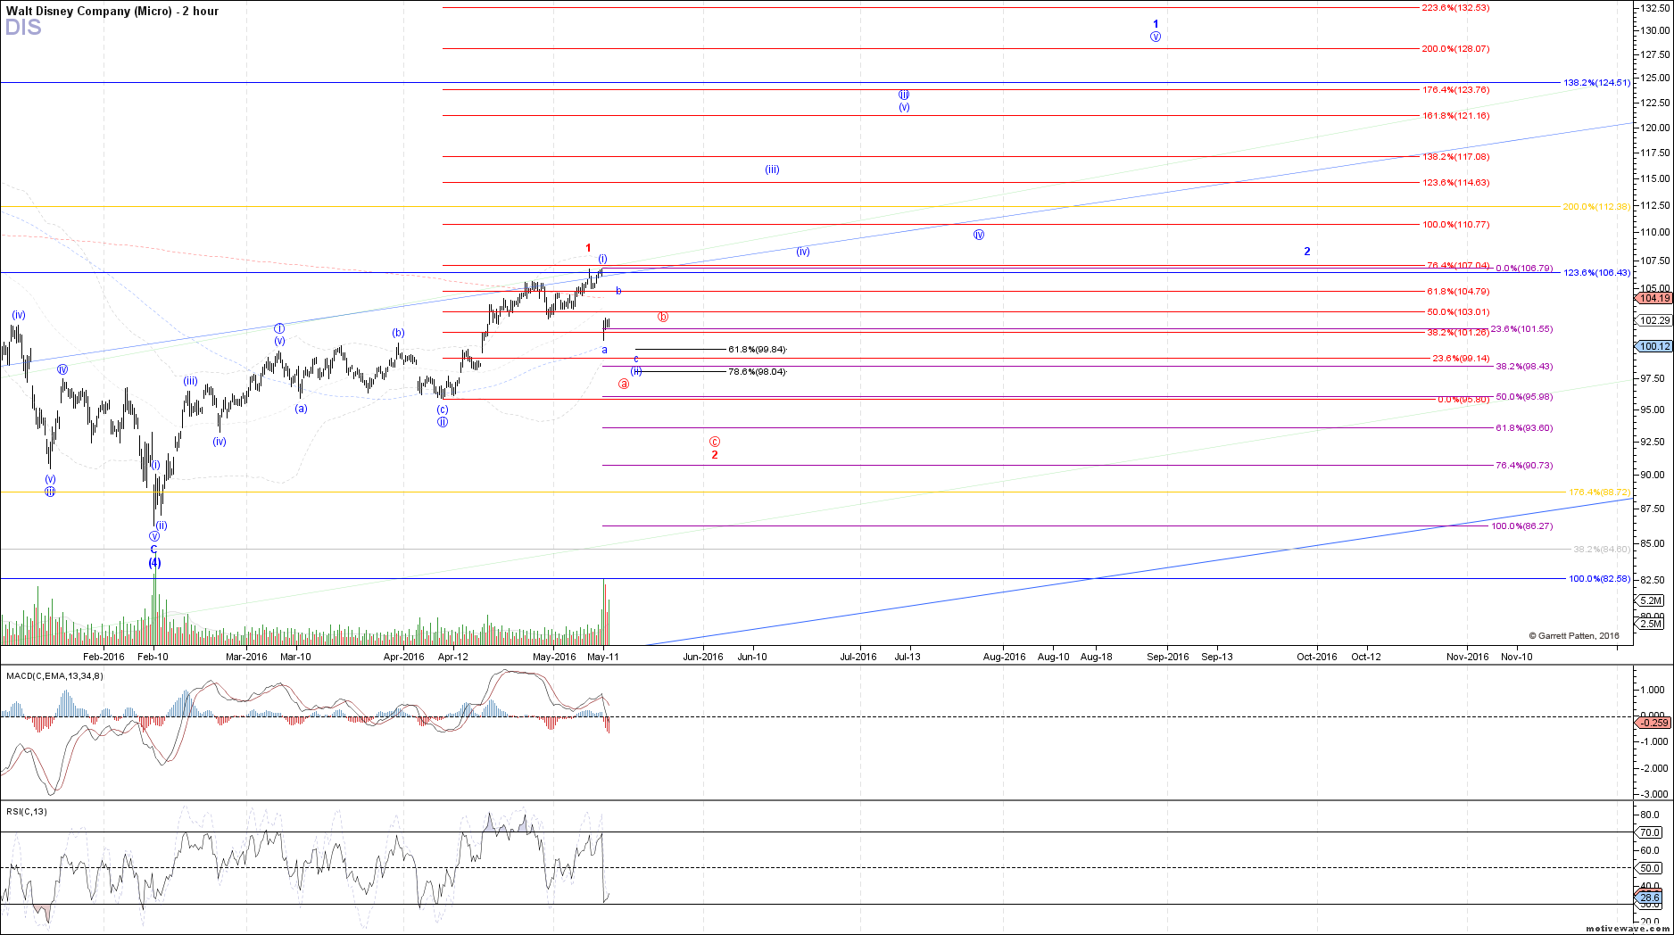Click the blue (a) wave label
Image resolution: width=1674 pixels, height=935 pixels.
302,409
